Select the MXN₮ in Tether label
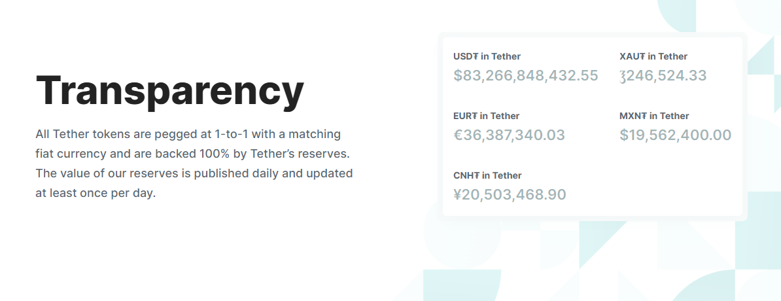The width and height of the screenshot is (781, 301). [654, 116]
